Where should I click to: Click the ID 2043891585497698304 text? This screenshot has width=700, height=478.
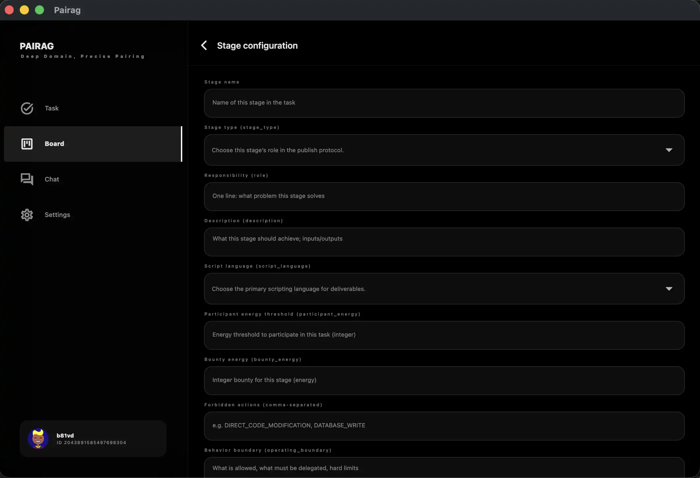coord(91,442)
